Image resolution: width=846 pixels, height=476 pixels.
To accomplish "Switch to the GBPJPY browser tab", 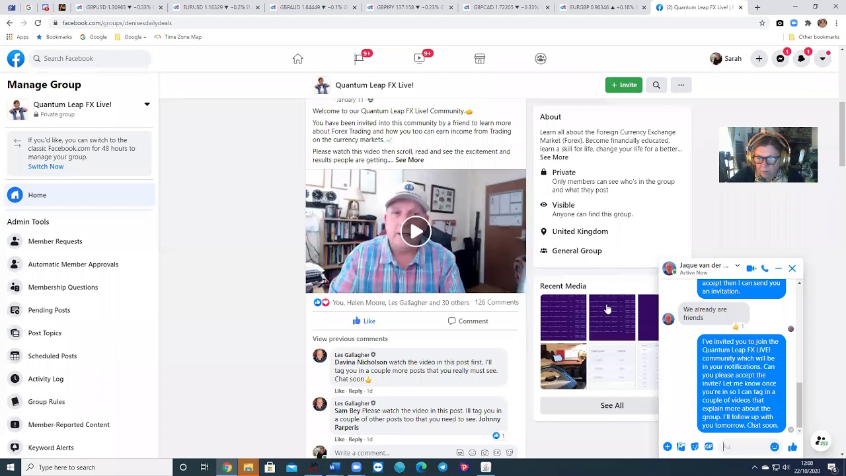I will tap(410, 7).
